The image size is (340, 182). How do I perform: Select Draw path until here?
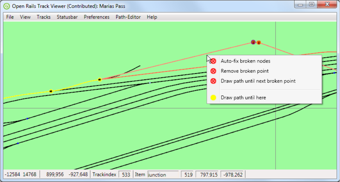pos(264,98)
